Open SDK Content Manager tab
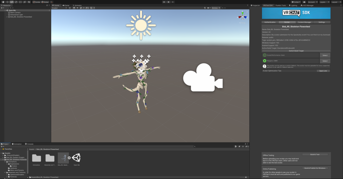This screenshot has height=179, width=343. (x=304, y=22)
